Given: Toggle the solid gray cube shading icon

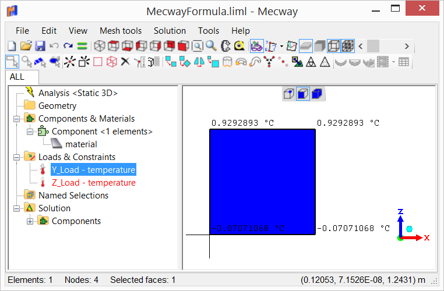Looking at the screenshot, I should (x=320, y=46).
